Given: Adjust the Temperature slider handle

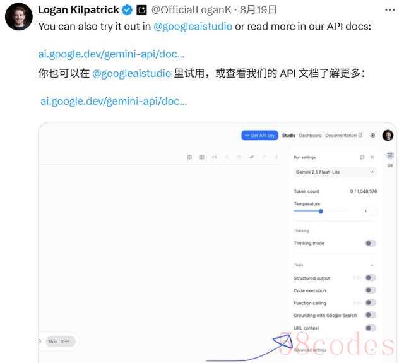Looking at the screenshot, I should coord(321,211).
